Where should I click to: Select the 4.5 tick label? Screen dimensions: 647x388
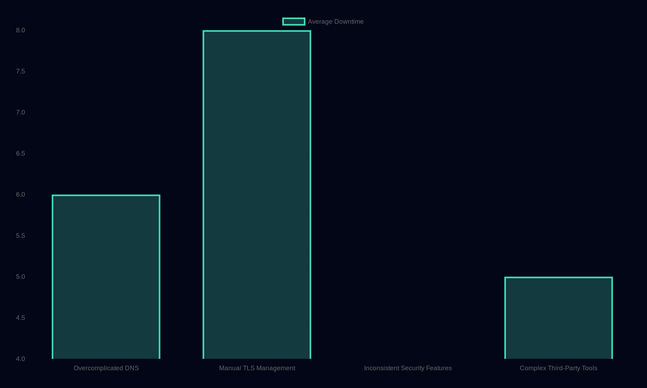click(x=20, y=318)
